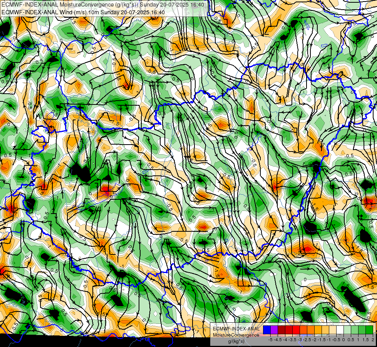Click the 'Wind (m/s) 10m' title line
The height and width of the screenshot is (347, 377).
(83, 12)
